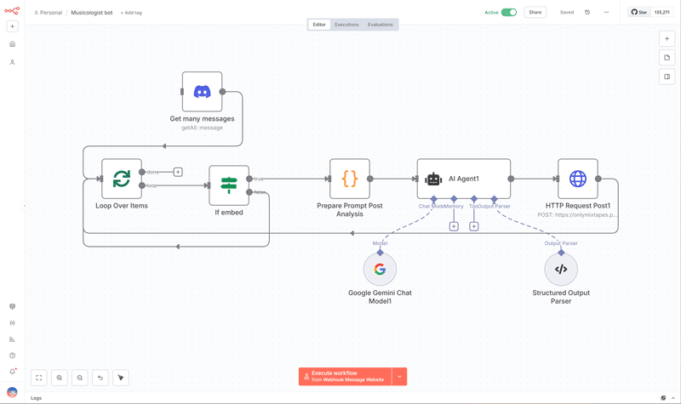This screenshot has width=681, height=404.
Task: Click the workflow history clock icon
Action: (587, 13)
